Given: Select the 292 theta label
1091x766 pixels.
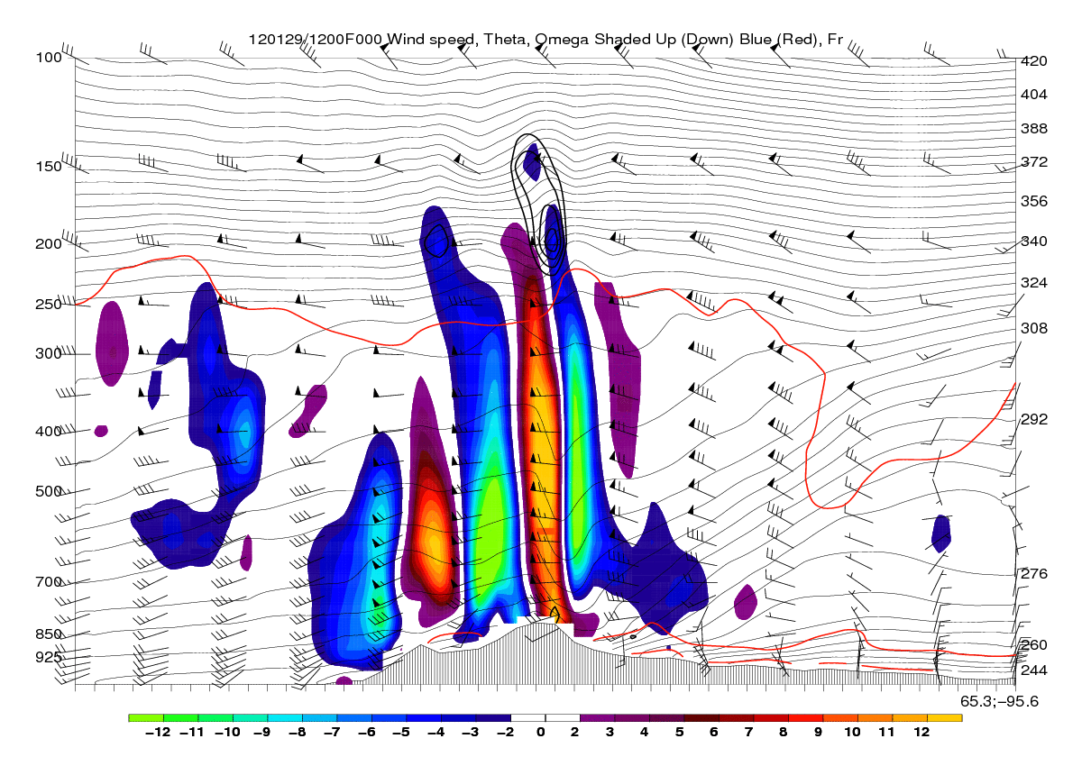Looking at the screenshot, I should [x=1033, y=420].
